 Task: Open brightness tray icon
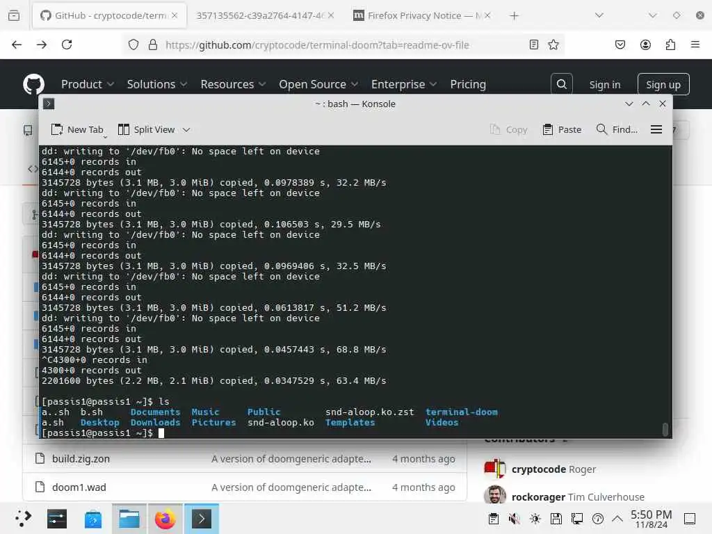click(535, 519)
